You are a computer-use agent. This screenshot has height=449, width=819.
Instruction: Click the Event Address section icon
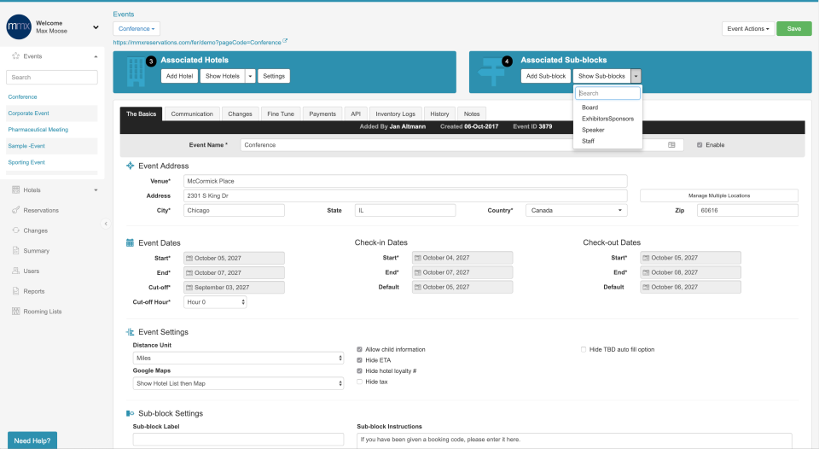coord(130,166)
